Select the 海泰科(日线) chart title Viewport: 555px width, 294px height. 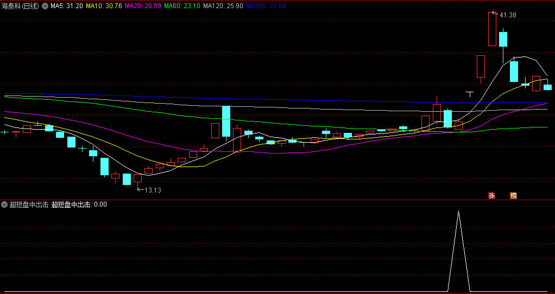click(x=20, y=6)
